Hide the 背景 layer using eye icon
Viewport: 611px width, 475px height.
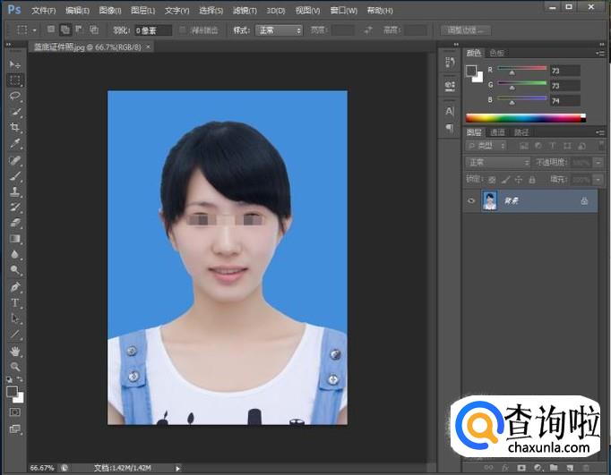point(471,202)
